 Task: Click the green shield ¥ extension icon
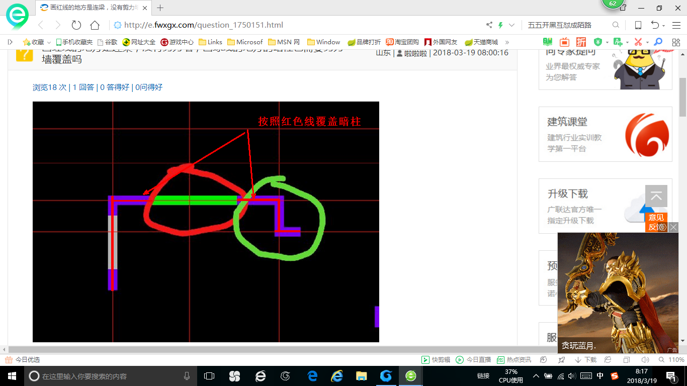(597, 42)
